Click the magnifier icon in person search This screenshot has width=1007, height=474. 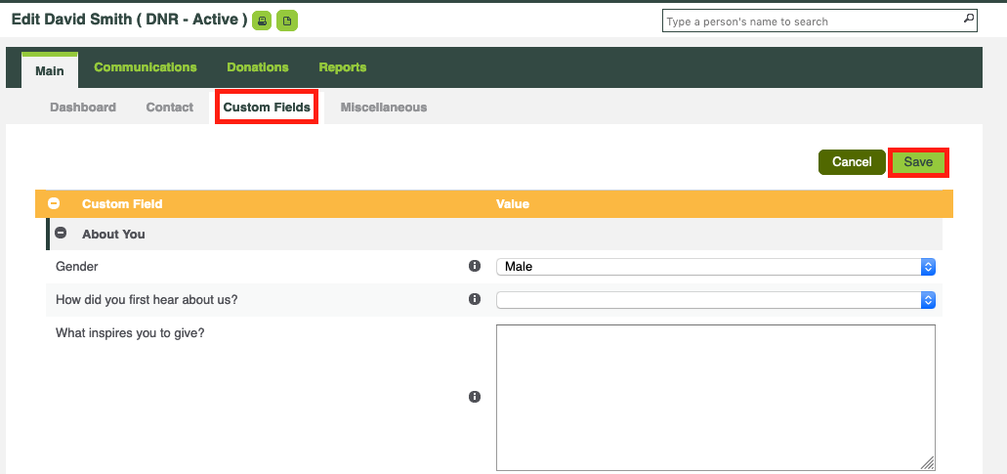pos(969,20)
